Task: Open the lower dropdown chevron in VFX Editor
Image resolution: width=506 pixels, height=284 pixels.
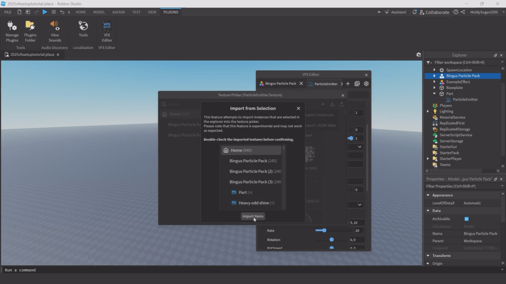Action: 360,205
